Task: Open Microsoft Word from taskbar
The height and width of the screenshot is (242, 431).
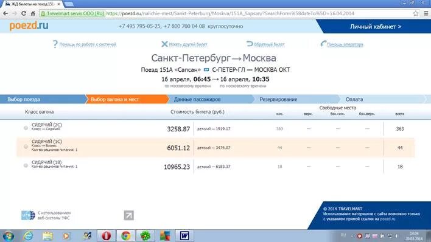Action: click(x=184, y=236)
